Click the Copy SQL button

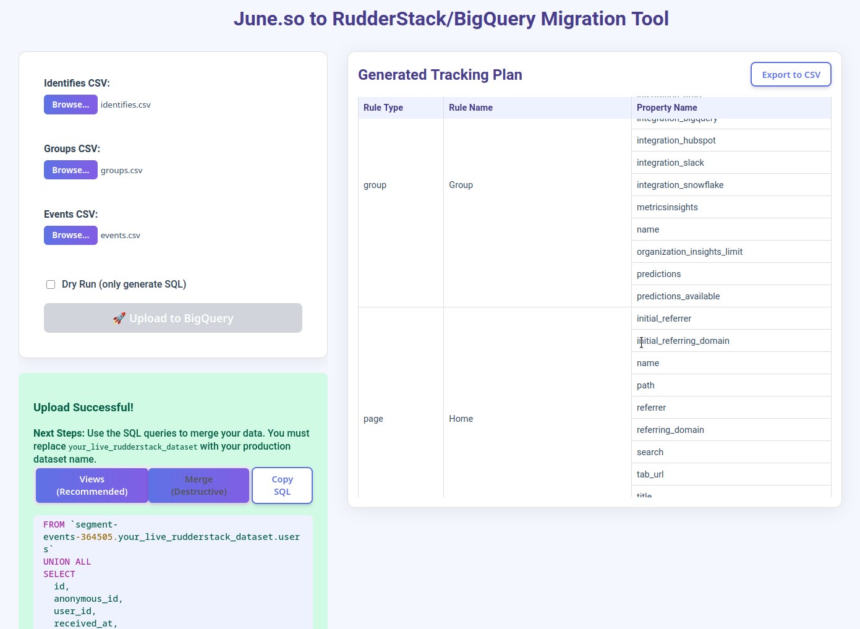(x=282, y=486)
